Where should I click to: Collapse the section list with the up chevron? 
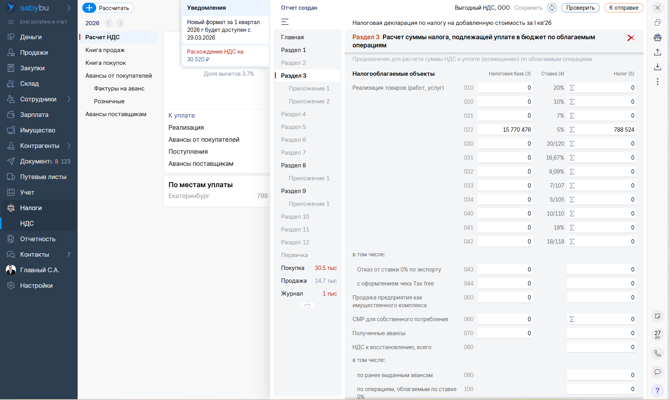[x=307, y=305]
